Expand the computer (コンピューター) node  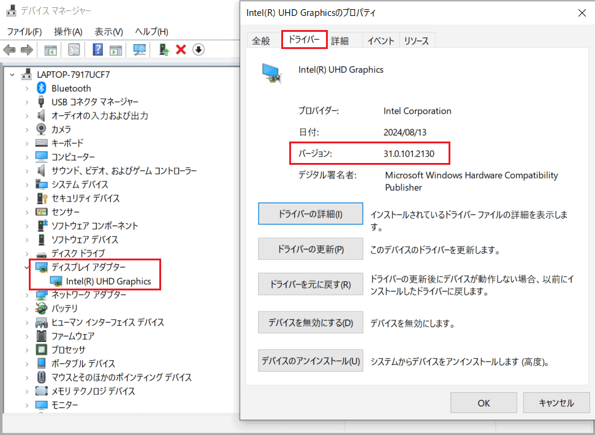27,157
